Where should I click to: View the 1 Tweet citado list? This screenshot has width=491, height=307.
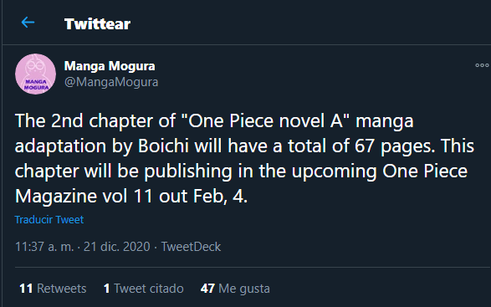[144, 289]
